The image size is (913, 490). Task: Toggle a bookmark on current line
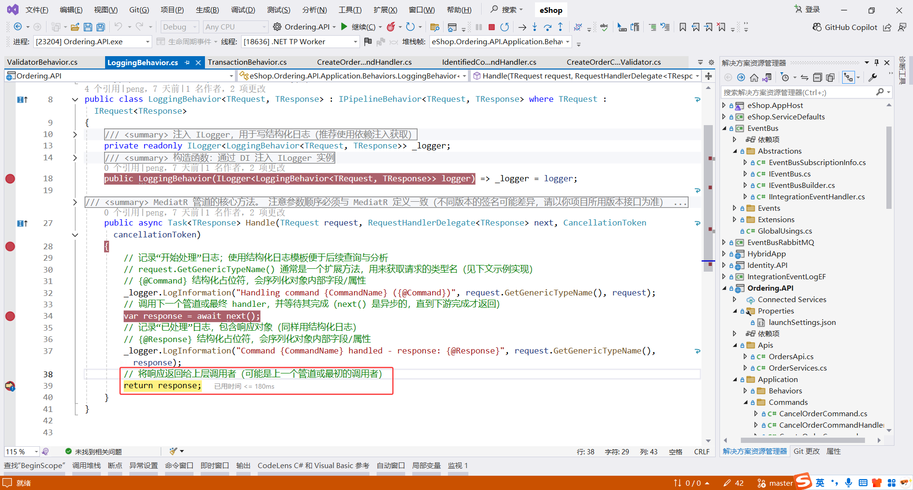683,27
